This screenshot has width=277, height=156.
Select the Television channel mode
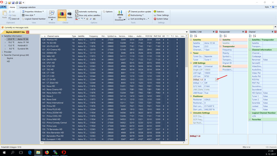coord(62,15)
